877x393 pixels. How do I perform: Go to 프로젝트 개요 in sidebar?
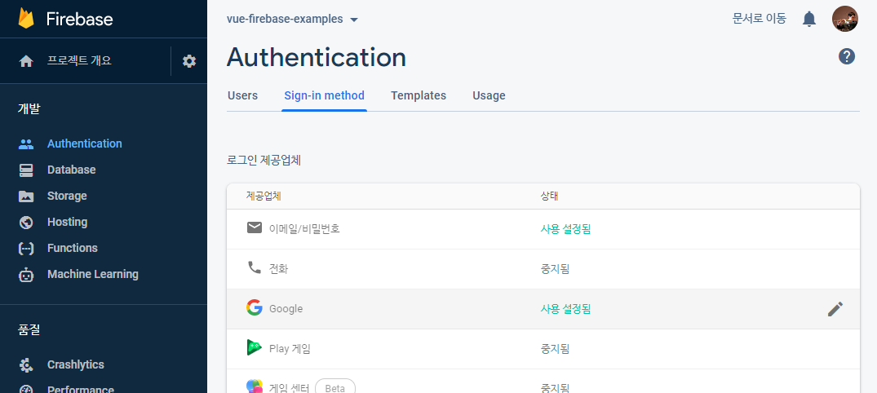click(79, 61)
